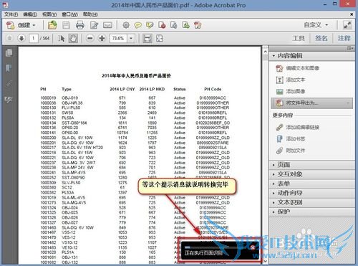Go to next page arrow
This screenshot has height=266, width=358.
click(x=21, y=38)
